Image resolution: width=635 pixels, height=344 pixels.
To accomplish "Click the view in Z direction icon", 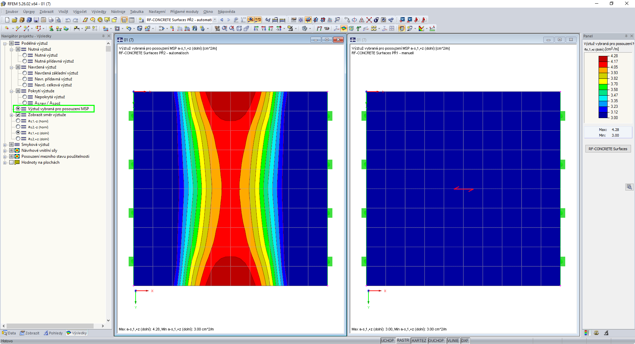I will pyautogui.click(x=271, y=28).
